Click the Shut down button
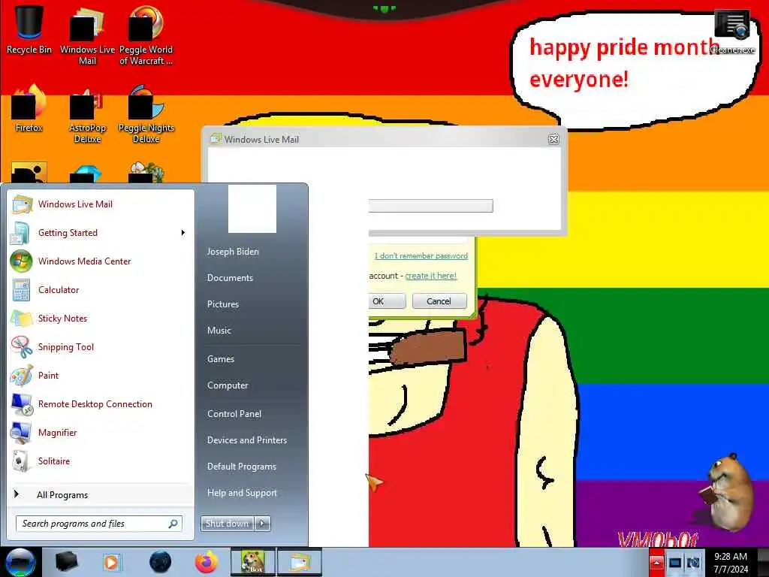 227,524
